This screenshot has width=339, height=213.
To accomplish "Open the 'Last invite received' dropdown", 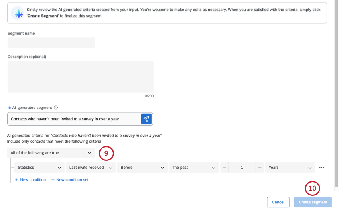I will 91,168.
